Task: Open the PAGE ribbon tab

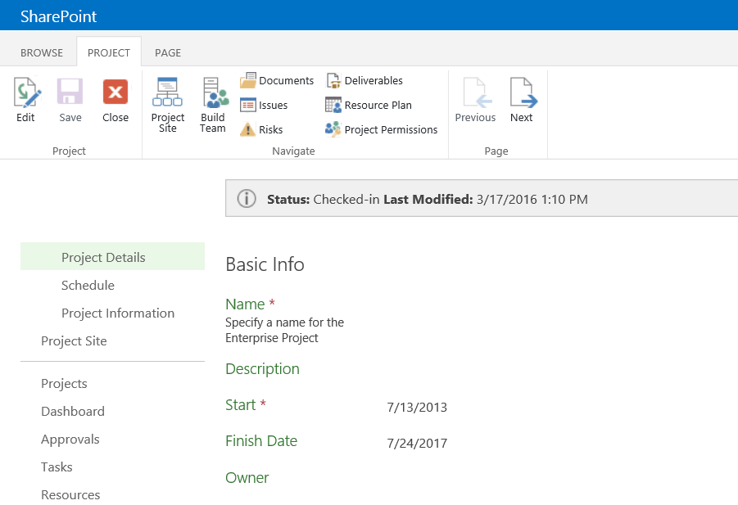Action: click(167, 52)
